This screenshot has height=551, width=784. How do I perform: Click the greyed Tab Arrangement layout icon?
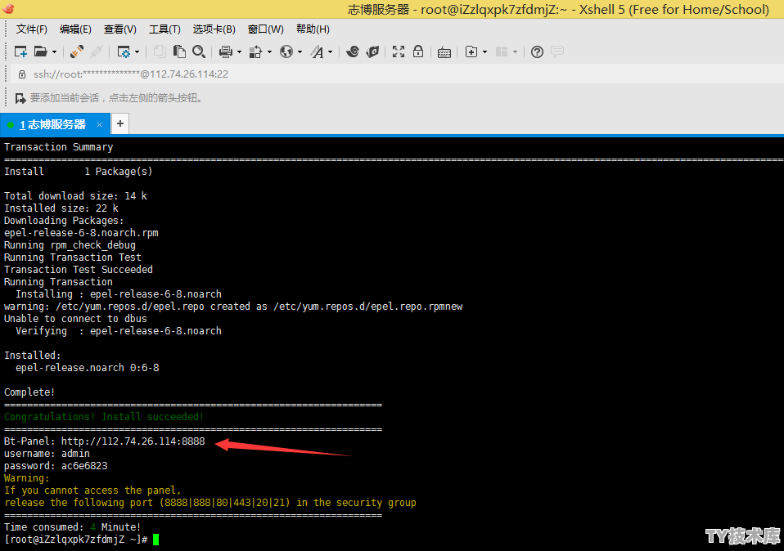502,52
